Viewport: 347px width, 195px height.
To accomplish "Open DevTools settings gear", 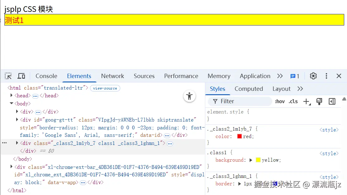I will 313,76.
